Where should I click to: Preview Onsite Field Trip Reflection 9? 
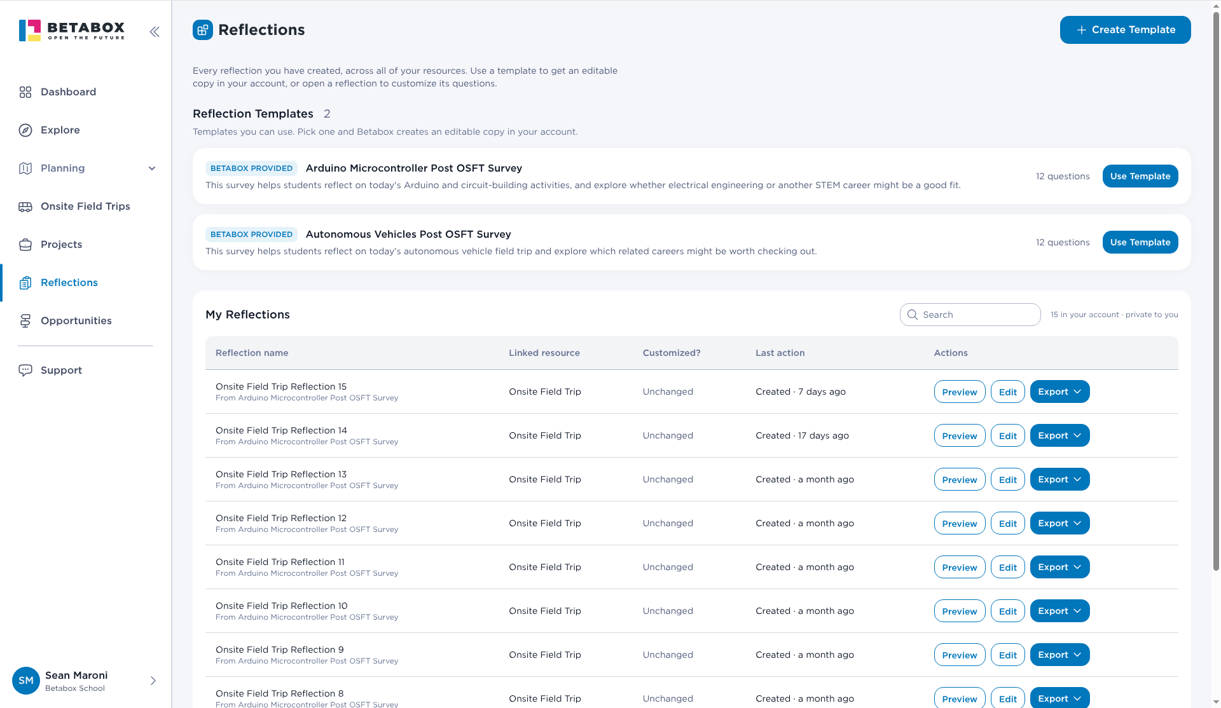[x=960, y=655]
